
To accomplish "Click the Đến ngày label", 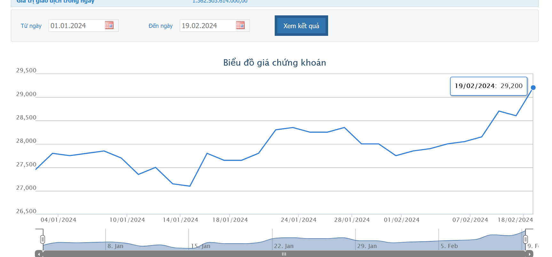I will (161, 26).
